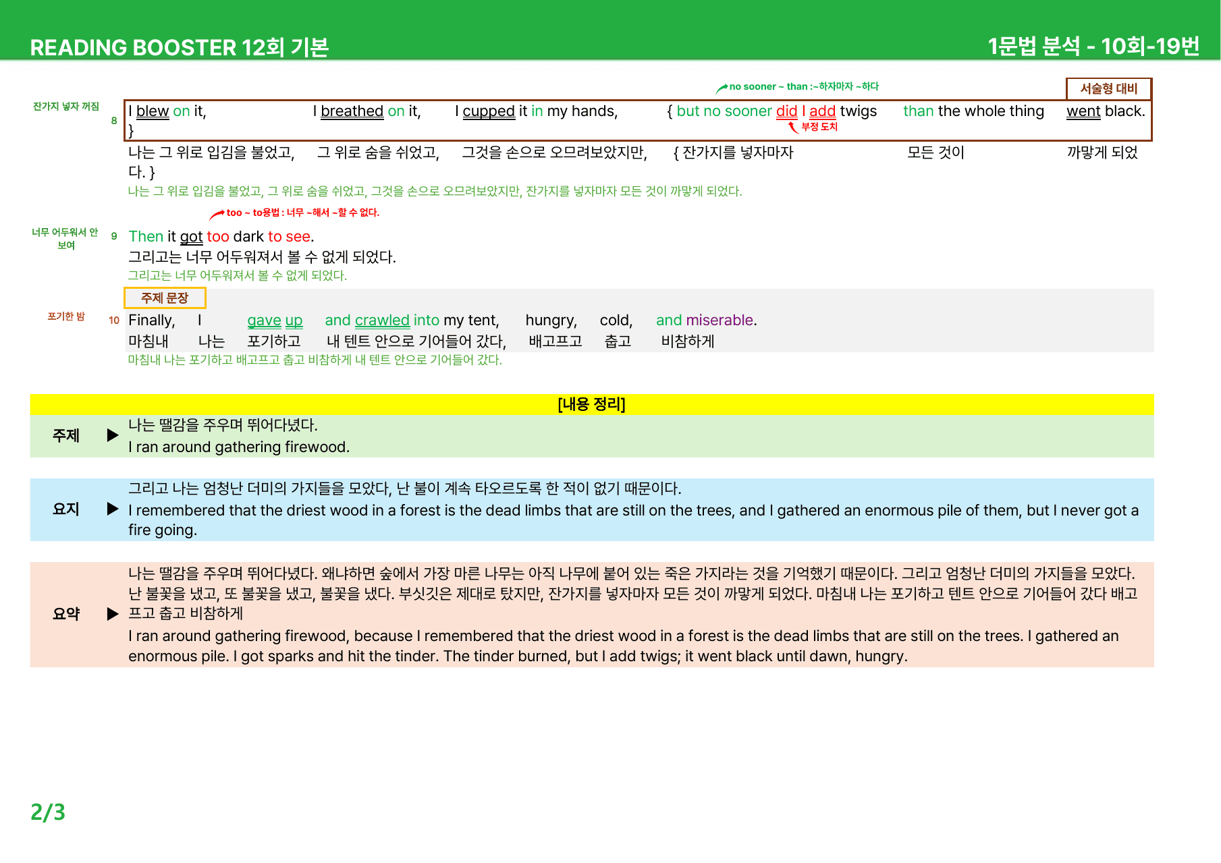Click the sentence number 10
The width and height of the screenshot is (1221, 863).
point(114,321)
